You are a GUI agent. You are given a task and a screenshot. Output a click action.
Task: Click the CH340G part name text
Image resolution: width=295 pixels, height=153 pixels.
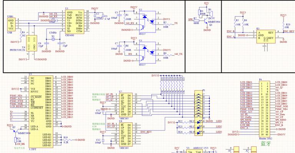[70, 35]
